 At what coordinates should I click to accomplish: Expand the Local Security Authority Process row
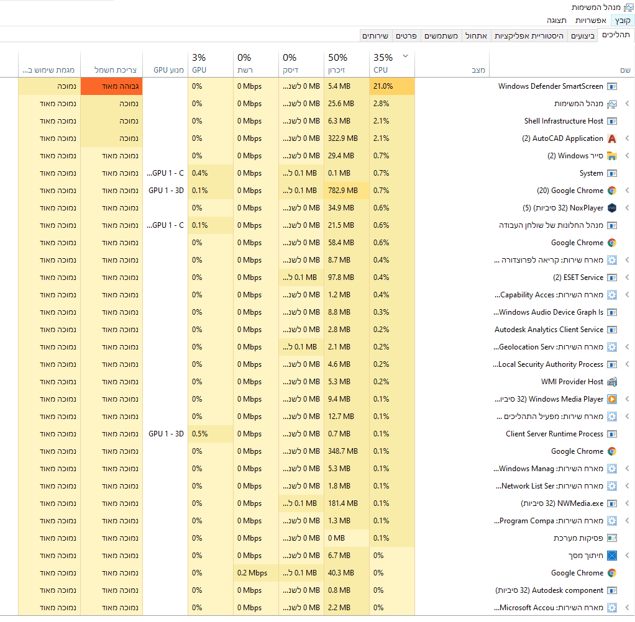[x=627, y=364]
